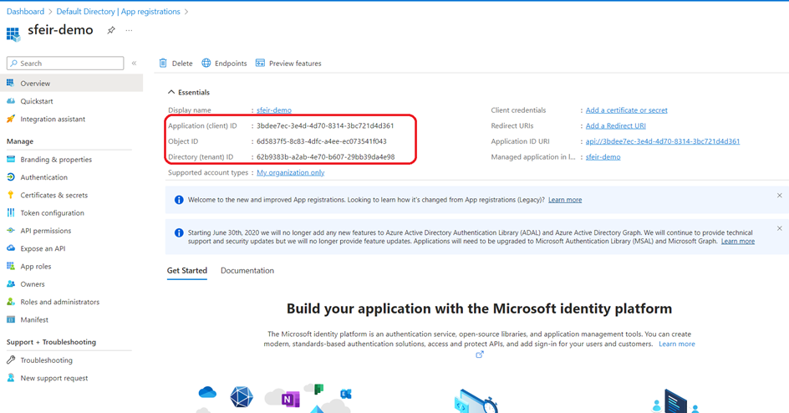Click the Authentication icon
Screen dimensions: 789x413
coord(11,177)
